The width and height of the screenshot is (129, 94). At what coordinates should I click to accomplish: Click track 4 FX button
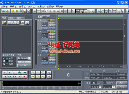tap(52, 63)
